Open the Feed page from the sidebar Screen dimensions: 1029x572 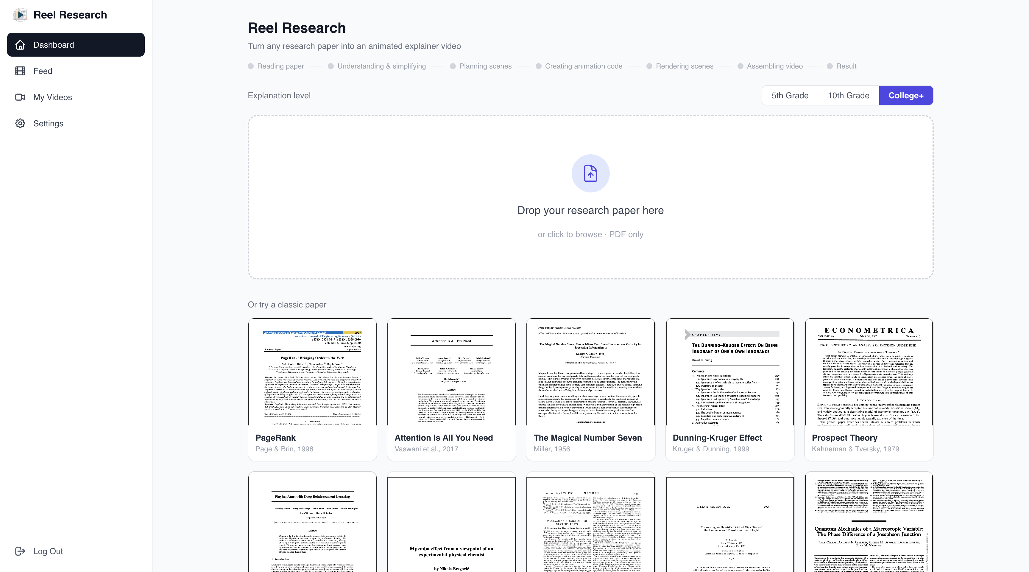tap(43, 71)
